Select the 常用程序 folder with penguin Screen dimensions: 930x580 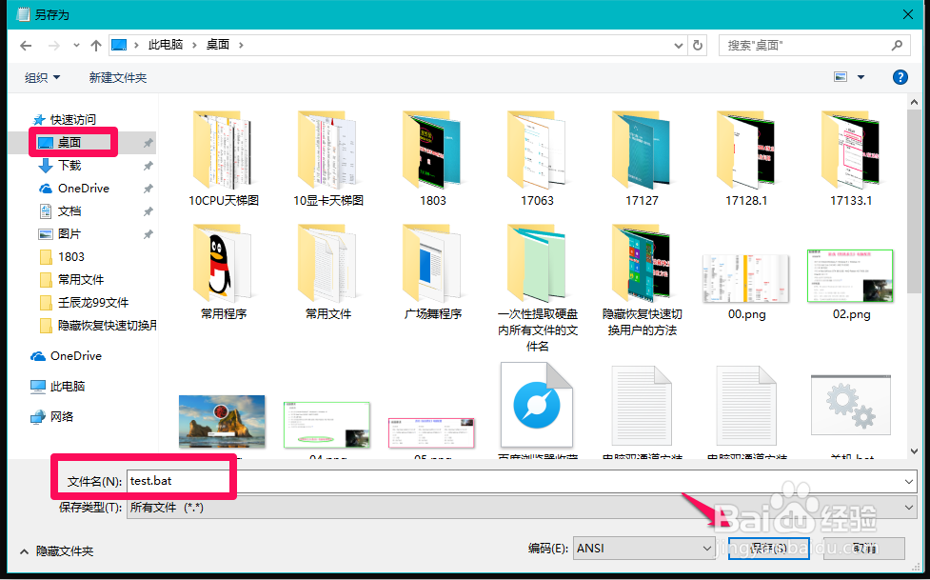(x=224, y=271)
